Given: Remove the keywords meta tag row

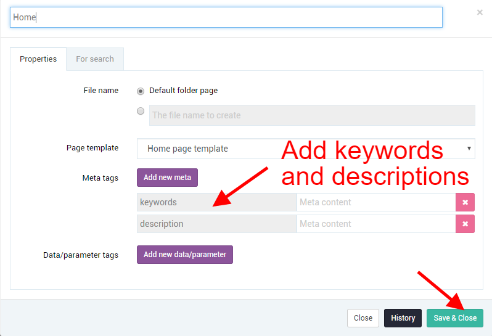Looking at the screenshot, I should (x=465, y=202).
